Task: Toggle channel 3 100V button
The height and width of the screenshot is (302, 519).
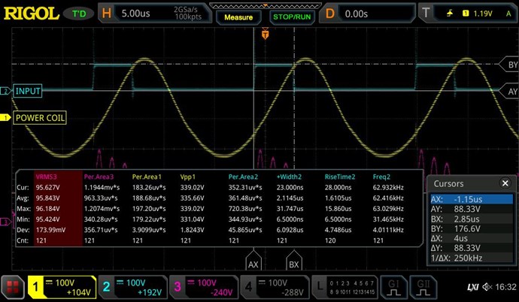Action: coord(204,287)
